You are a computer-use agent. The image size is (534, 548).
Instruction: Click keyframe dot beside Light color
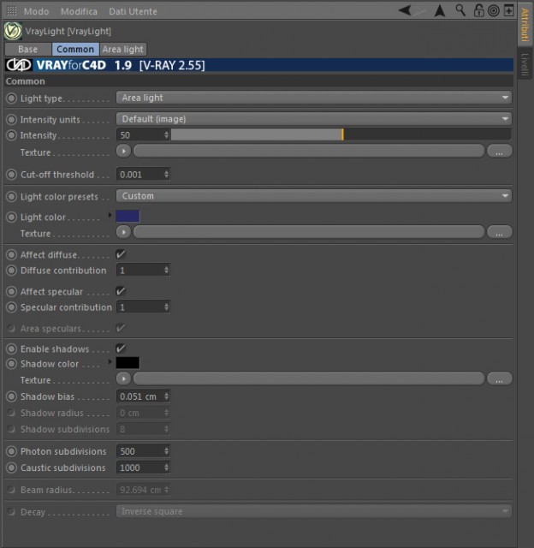pyautogui.click(x=11, y=217)
